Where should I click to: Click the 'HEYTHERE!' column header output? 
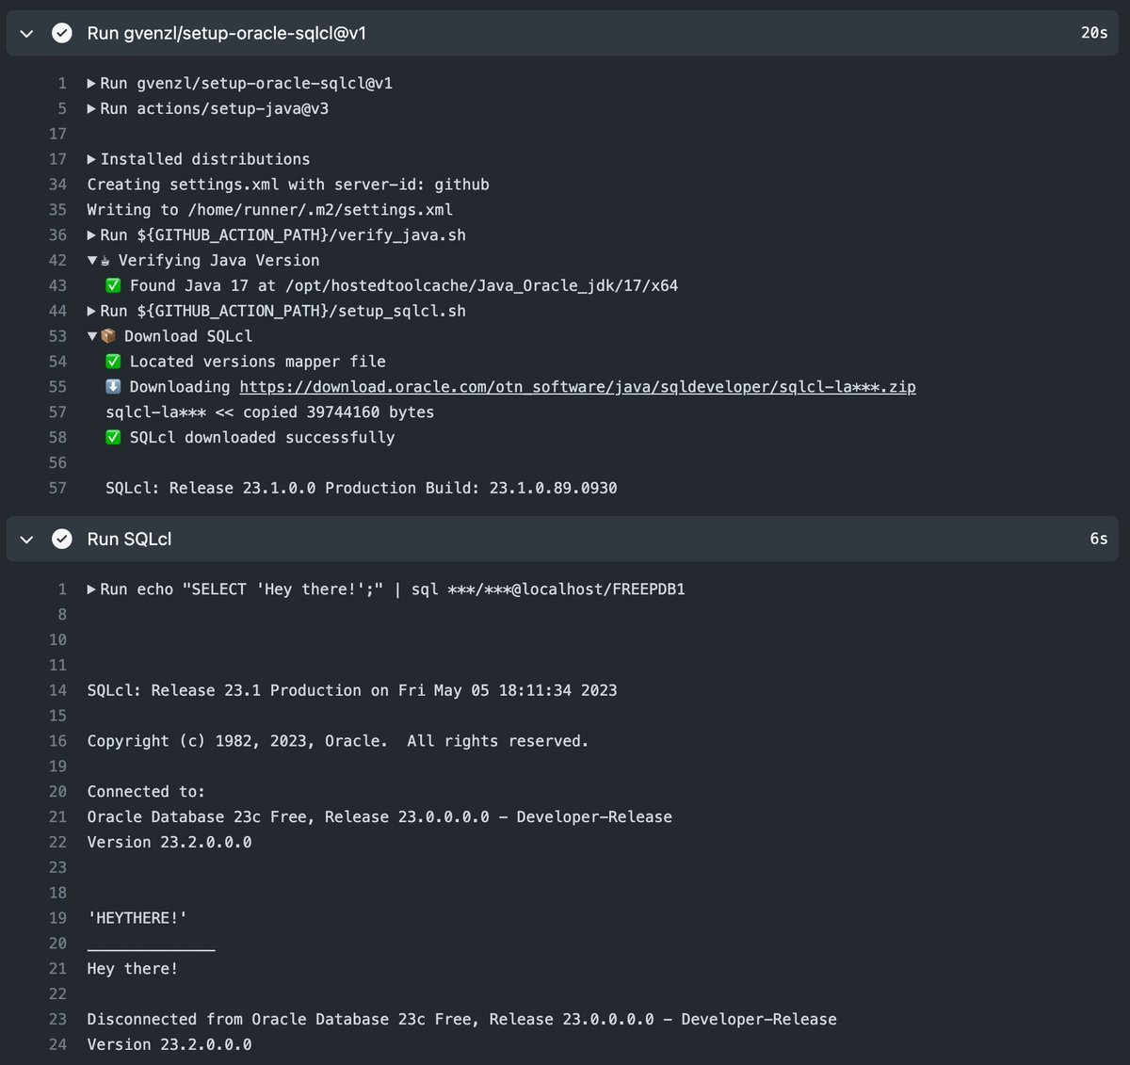click(137, 918)
